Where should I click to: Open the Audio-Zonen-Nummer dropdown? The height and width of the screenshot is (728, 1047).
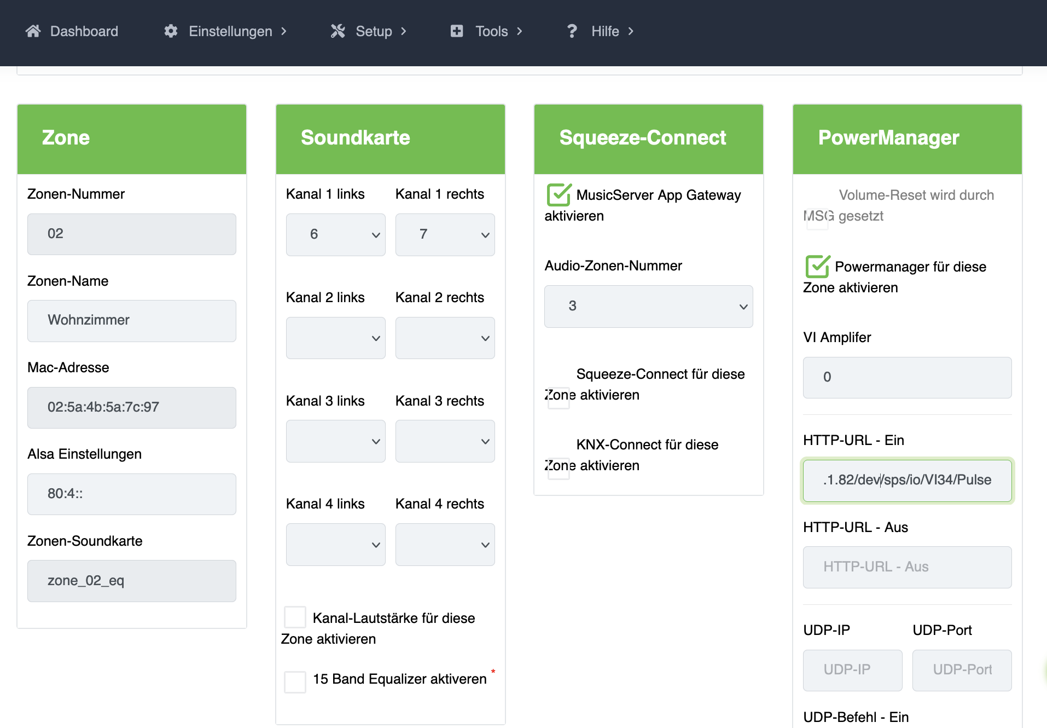(648, 306)
